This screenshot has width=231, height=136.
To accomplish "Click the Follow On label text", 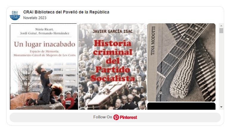I will (x=103, y=117).
